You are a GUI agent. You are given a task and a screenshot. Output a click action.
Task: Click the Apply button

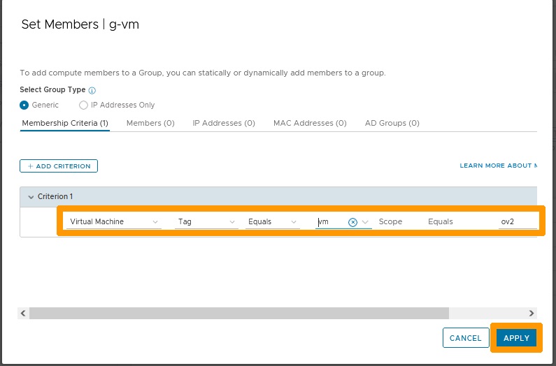tap(516, 338)
